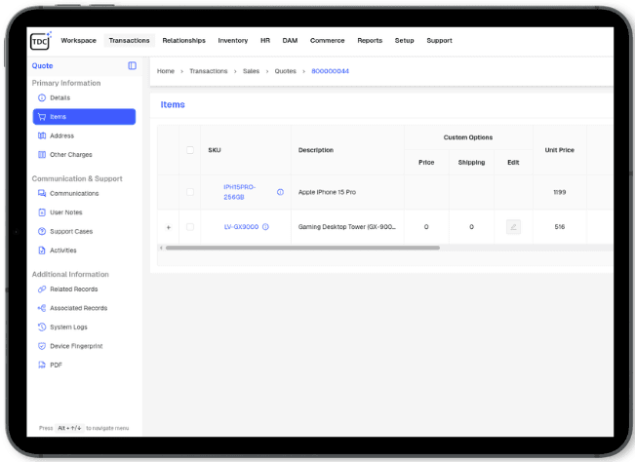
Task: Go to Transactions breadcrumb link
Action: [209, 71]
